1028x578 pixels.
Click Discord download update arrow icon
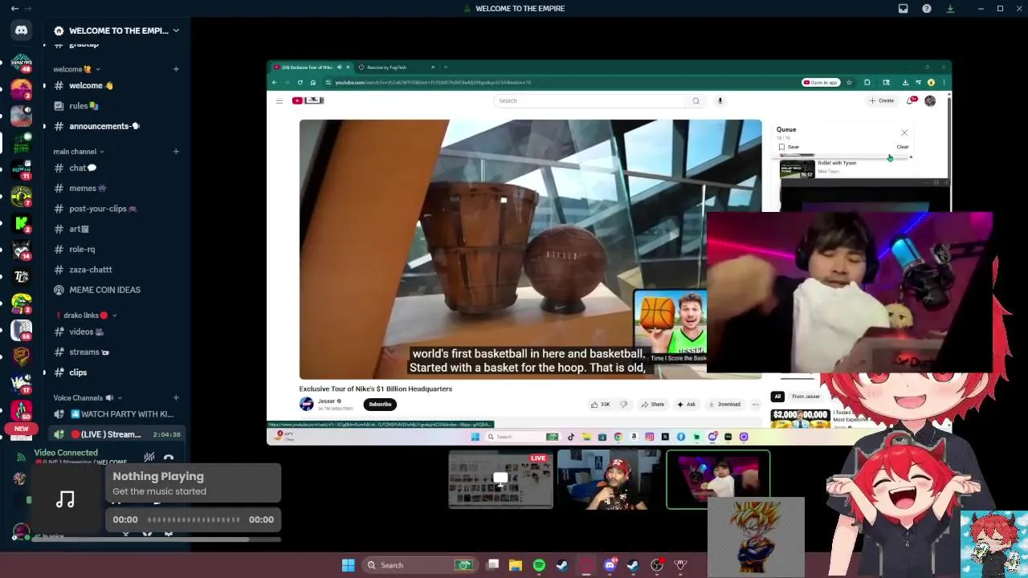(950, 9)
